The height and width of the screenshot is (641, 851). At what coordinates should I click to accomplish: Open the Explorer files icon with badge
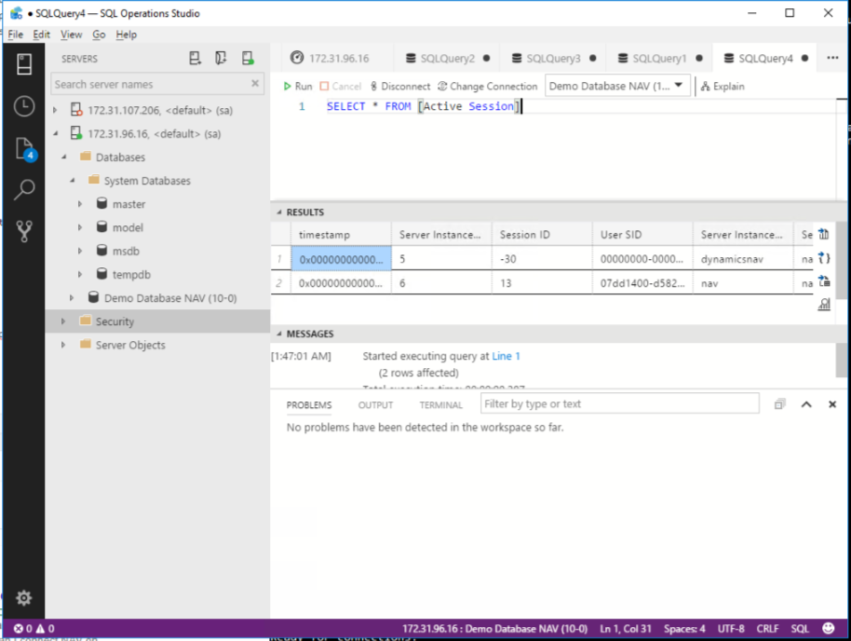(24, 148)
